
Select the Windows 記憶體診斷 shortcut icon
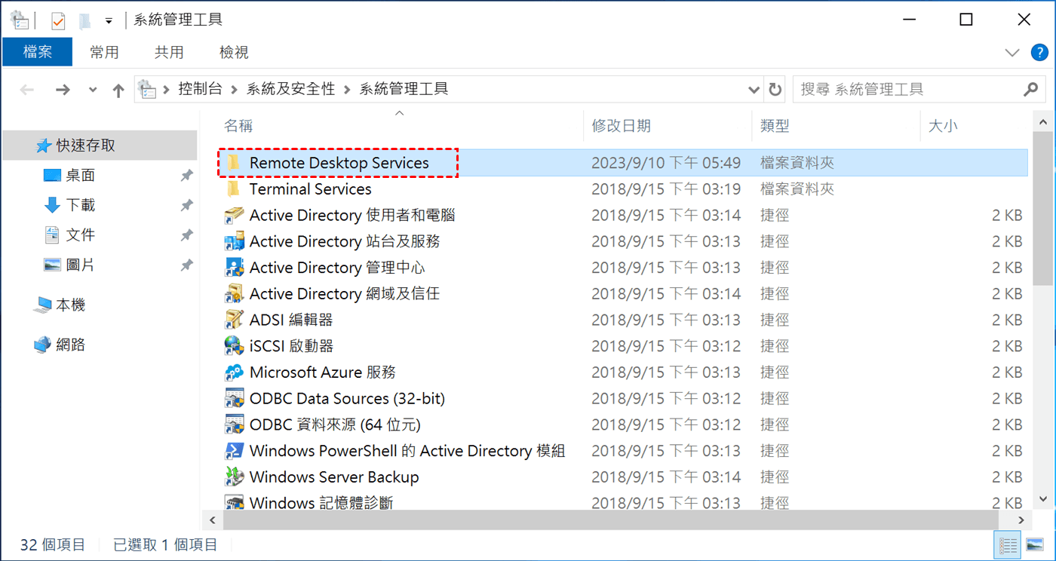(x=234, y=502)
